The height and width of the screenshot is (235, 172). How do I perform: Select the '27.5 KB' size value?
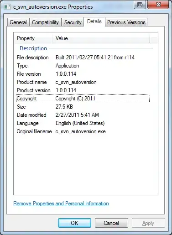click(64, 107)
